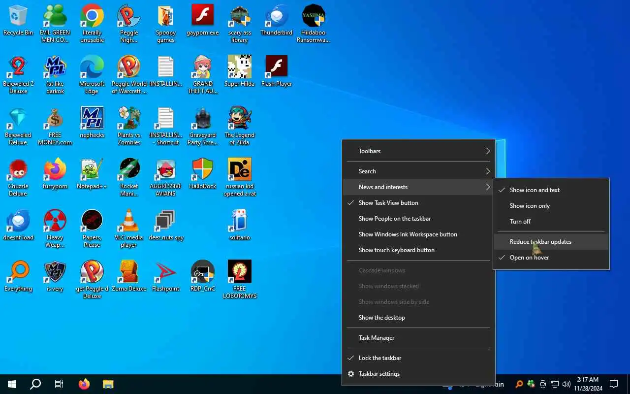The width and height of the screenshot is (630, 394).
Task: Select the FREE LOBOTOMYS desktop icon
Action: pos(240,280)
